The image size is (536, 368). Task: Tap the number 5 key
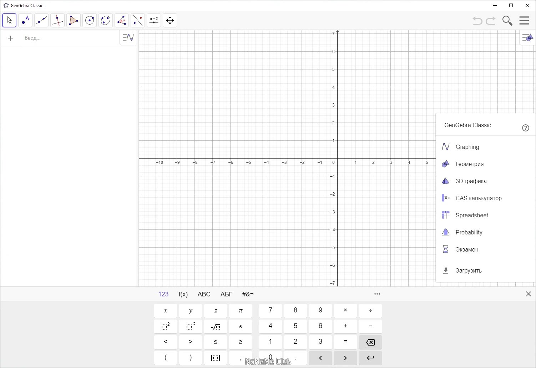pyautogui.click(x=295, y=326)
